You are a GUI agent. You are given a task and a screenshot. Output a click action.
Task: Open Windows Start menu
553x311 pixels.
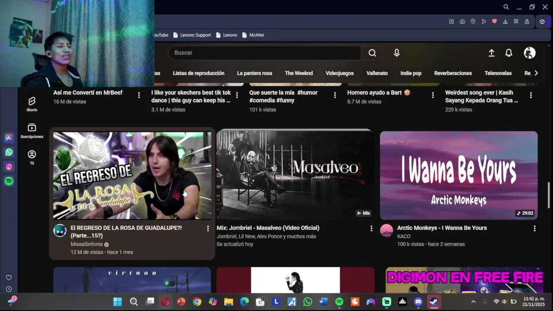click(x=118, y=302)
